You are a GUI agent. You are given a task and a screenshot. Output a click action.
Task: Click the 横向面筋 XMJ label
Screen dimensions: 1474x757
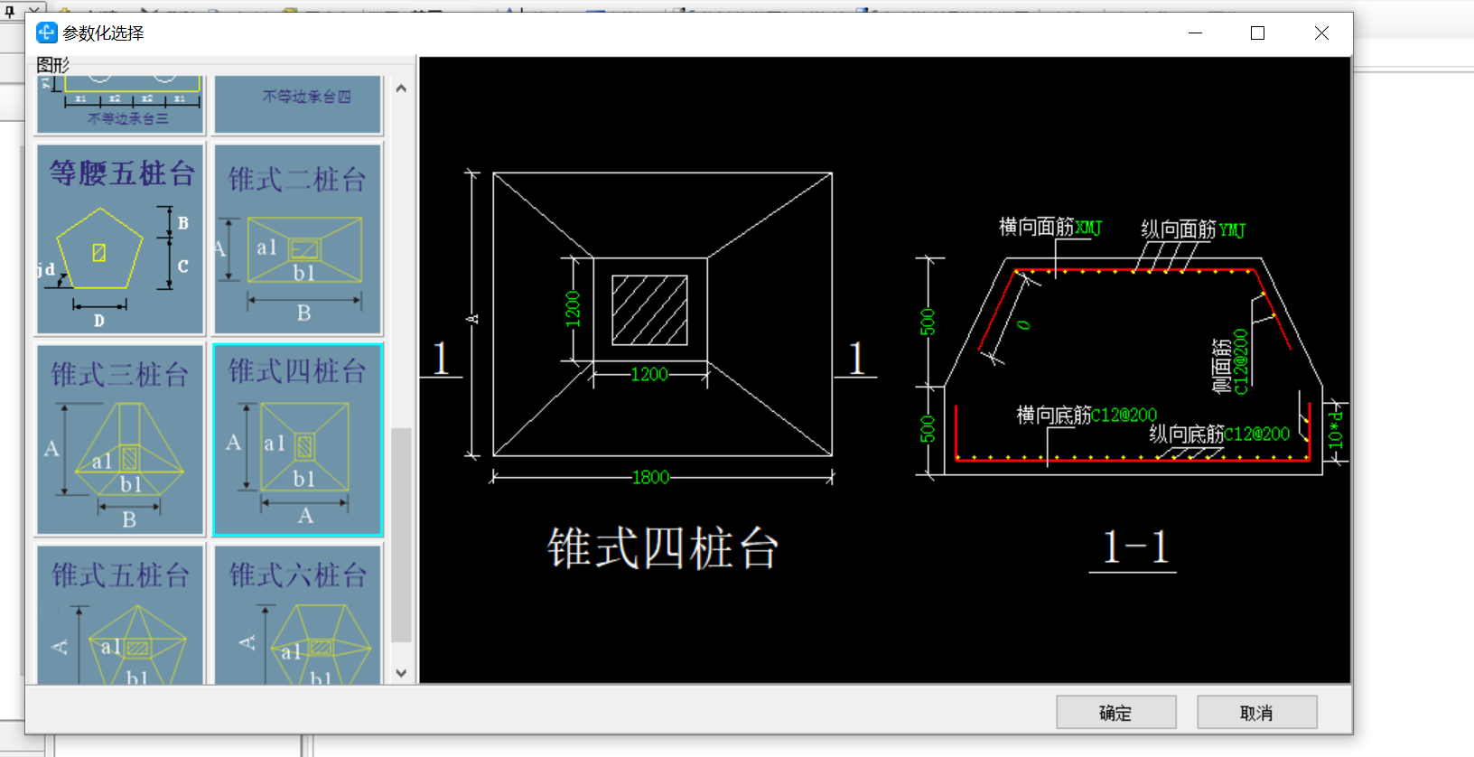1050,227
